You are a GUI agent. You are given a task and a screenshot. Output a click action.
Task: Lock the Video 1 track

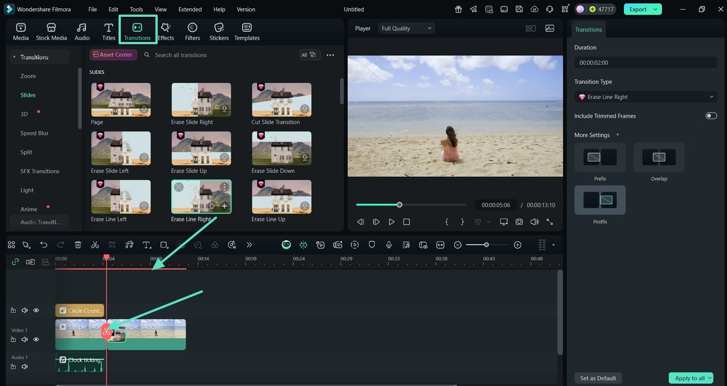pyautogui.click(x=13, y=340)
